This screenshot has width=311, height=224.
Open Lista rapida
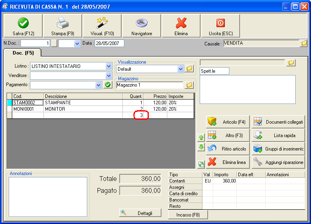[x=278, y=136]
